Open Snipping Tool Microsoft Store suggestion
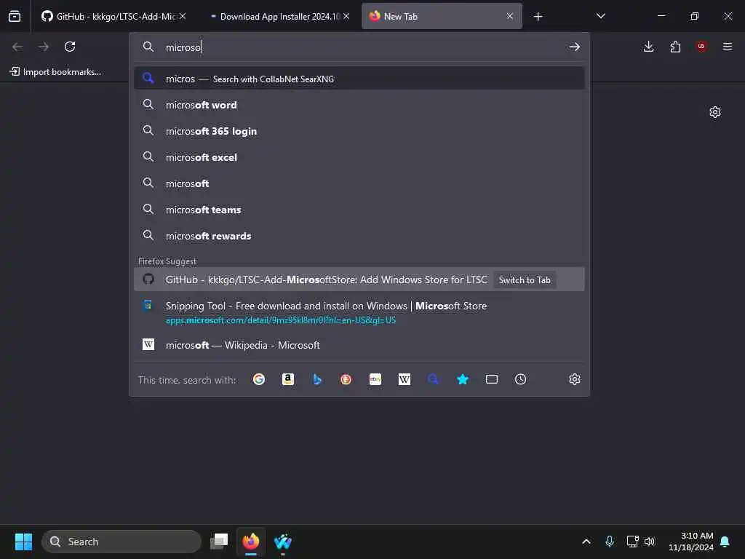The image size is (745, 559). click(359, 312)
